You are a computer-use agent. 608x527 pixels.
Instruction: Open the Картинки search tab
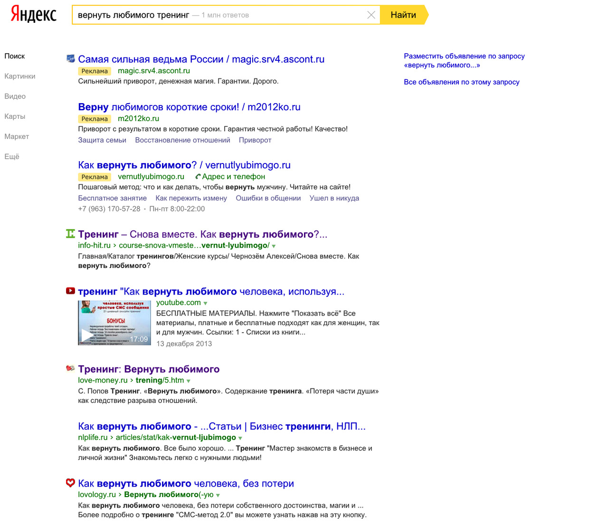coord(20,76)
